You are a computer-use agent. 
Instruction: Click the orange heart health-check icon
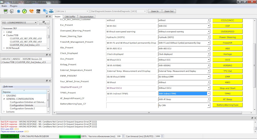pyautogui.click(x=31, y=11)
